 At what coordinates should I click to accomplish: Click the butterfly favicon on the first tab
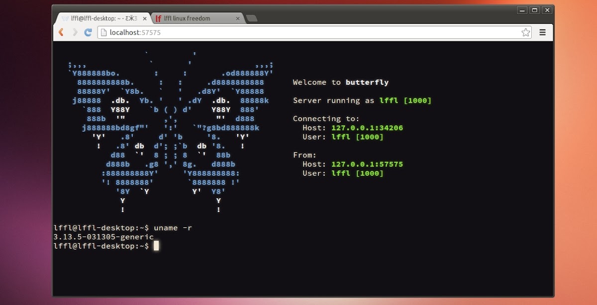click(65, 18)
